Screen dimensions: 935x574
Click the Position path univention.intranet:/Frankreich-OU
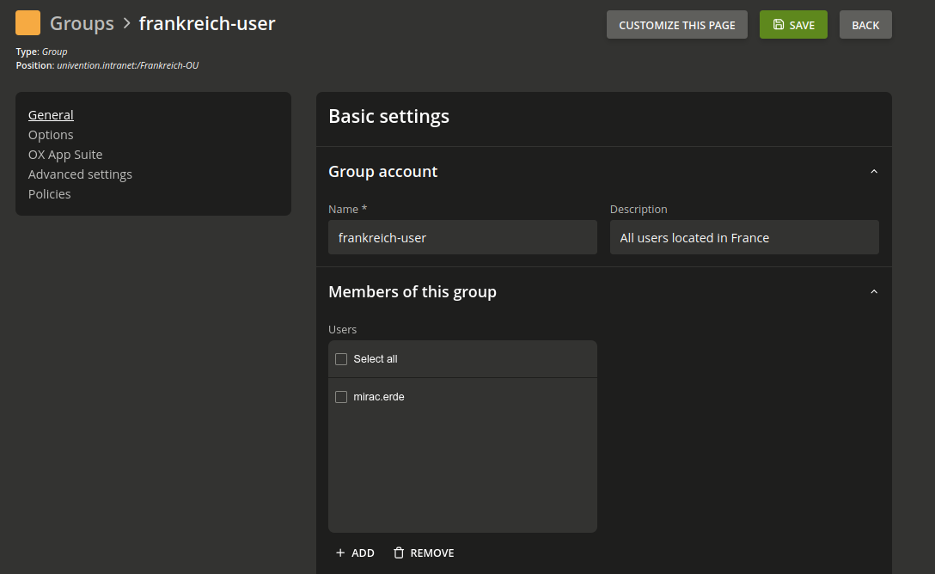[127, 65]
